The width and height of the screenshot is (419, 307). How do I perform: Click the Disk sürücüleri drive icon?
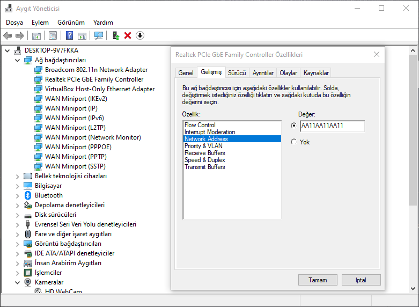pyautogui.click(x=28, y=216)
